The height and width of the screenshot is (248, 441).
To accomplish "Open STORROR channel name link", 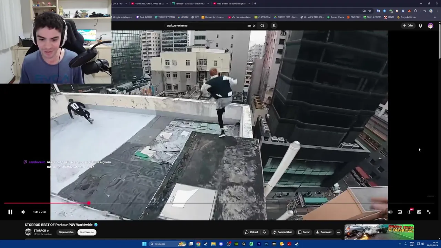I will click(40, 231).
